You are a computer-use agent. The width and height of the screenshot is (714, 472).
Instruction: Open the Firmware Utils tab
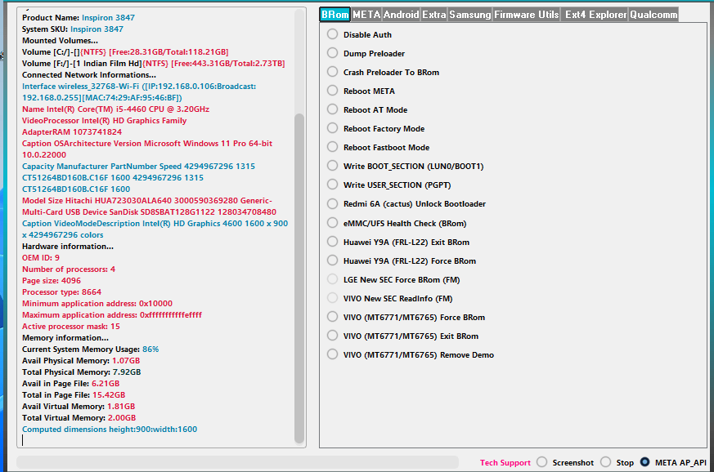tap(527, 15)
